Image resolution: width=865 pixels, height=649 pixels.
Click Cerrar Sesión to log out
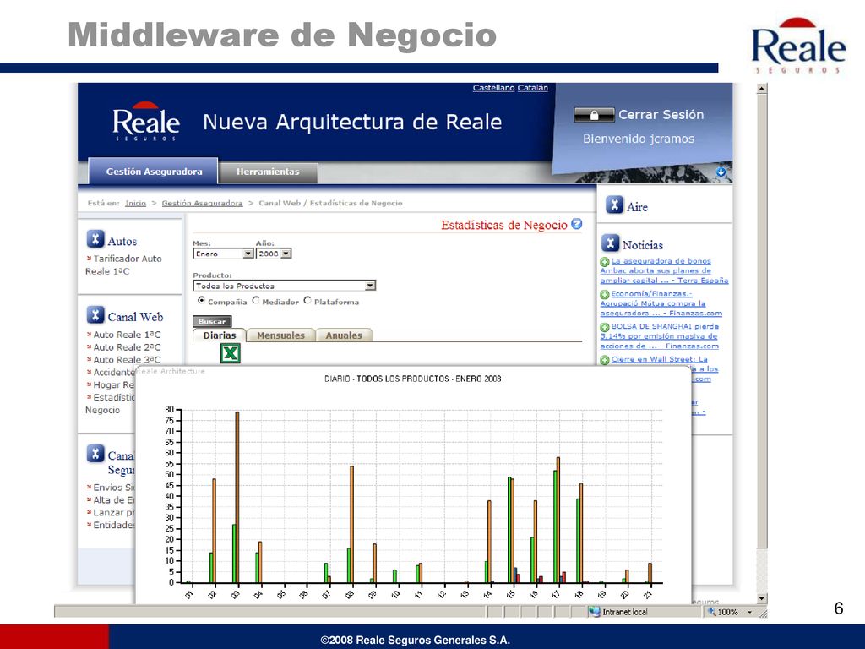pyautogui.click(x=661, y=115)
